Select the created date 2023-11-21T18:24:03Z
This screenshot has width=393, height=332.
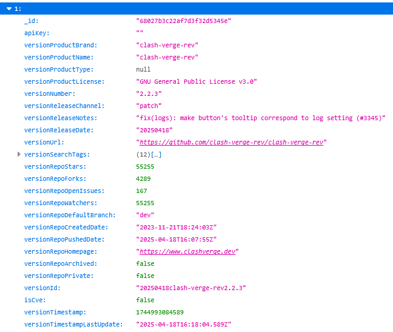click(x=176, y=227)
